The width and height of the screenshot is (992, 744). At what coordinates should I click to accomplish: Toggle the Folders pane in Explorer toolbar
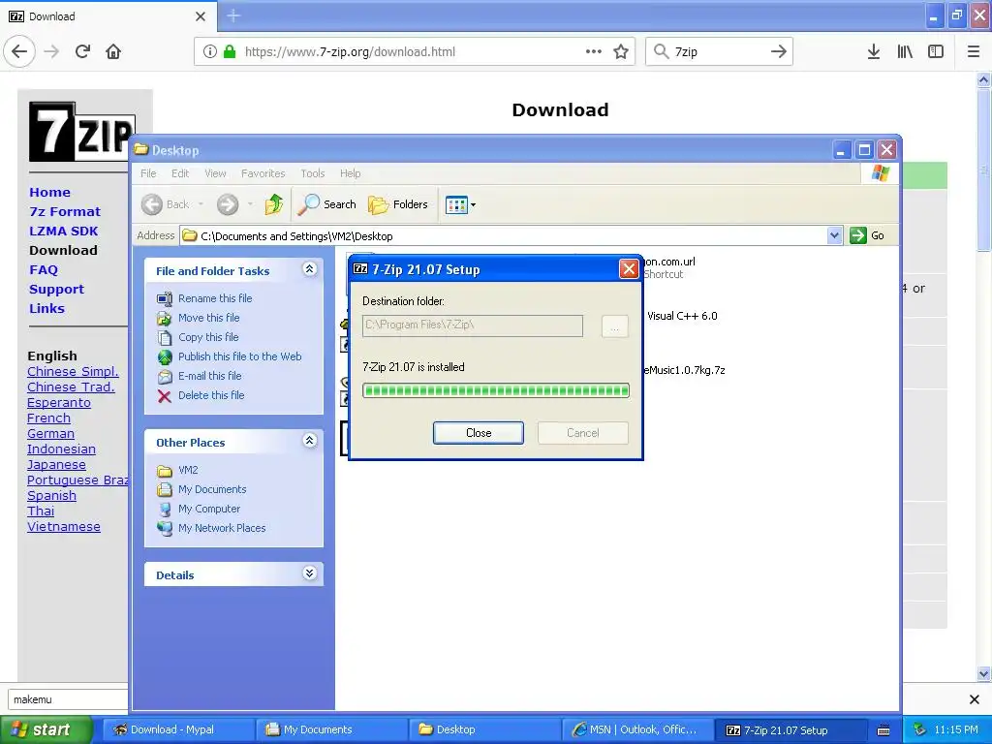tap(398, 203)
